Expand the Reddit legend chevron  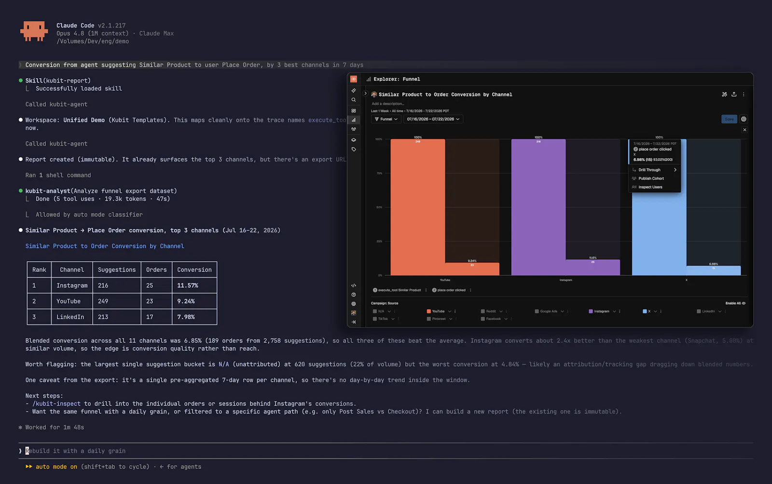[x=501, y=311]
